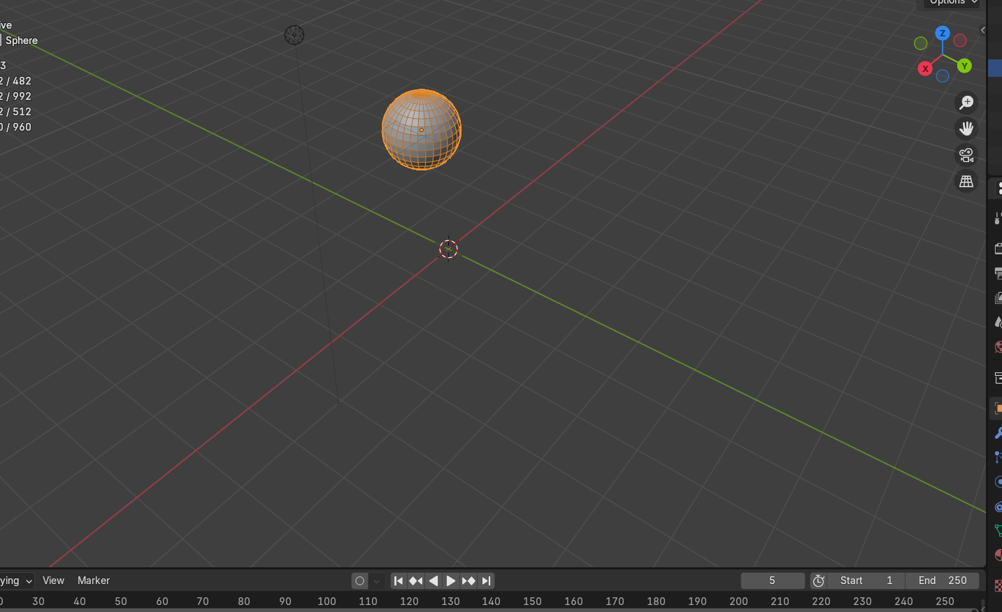
Task: Play the animation in reverse
Action: (x=434, y=581)
